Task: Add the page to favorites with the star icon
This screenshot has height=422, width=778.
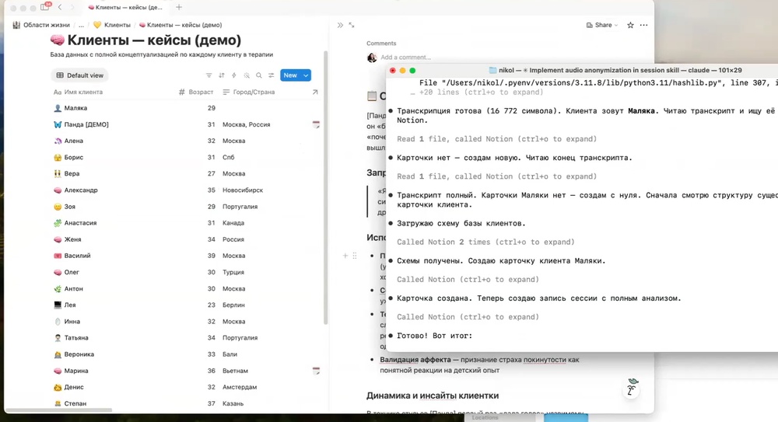Action: 630,25
